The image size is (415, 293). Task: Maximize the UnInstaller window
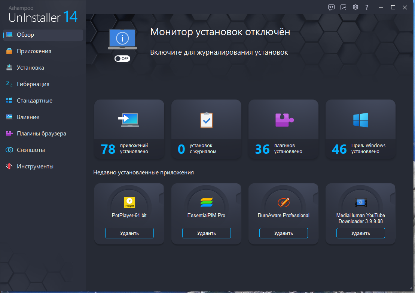(393, 7)
